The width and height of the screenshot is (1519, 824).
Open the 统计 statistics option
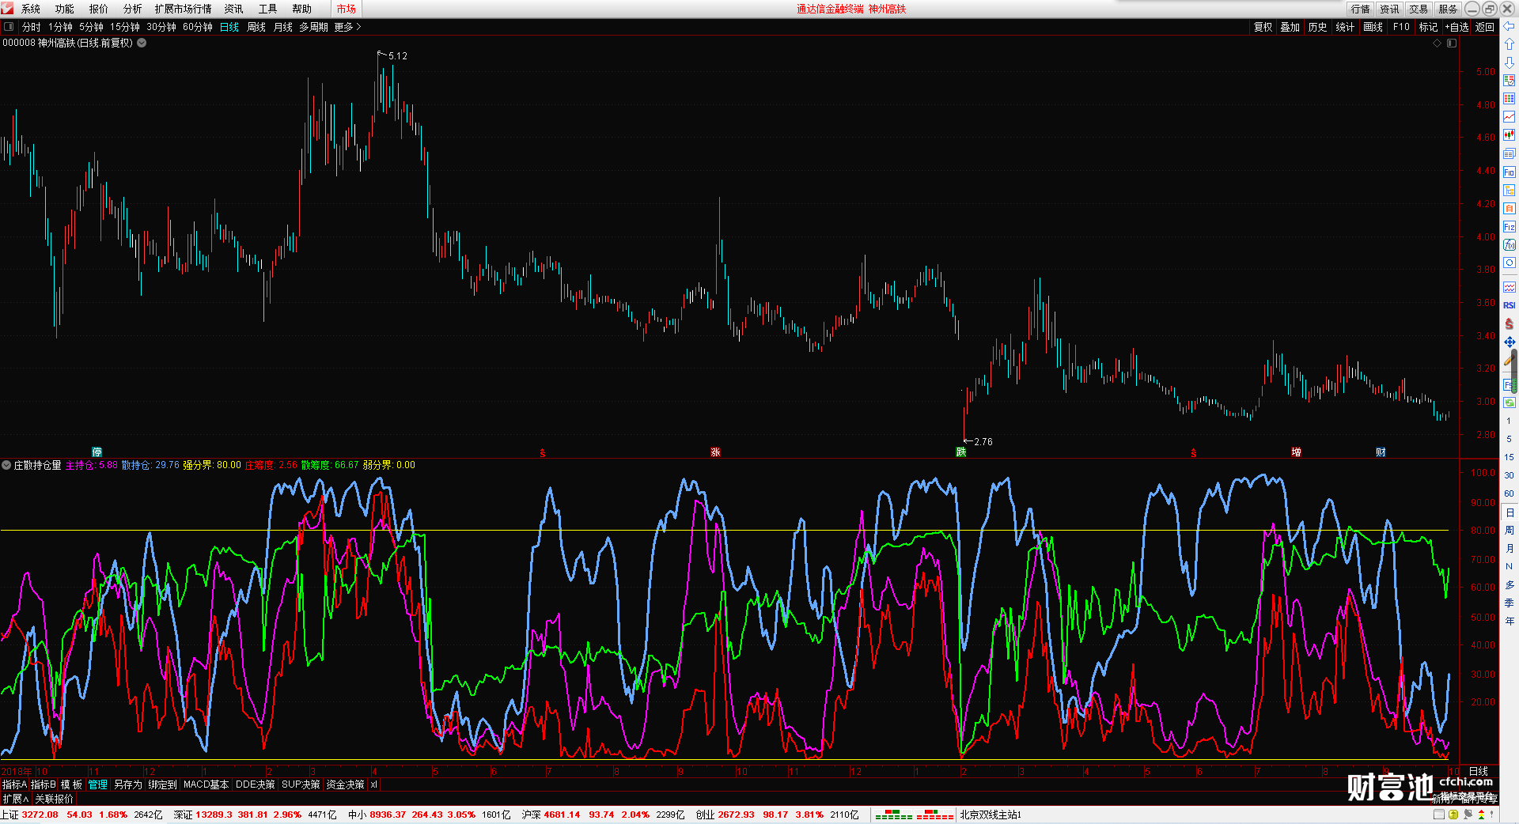point(1345,27)
